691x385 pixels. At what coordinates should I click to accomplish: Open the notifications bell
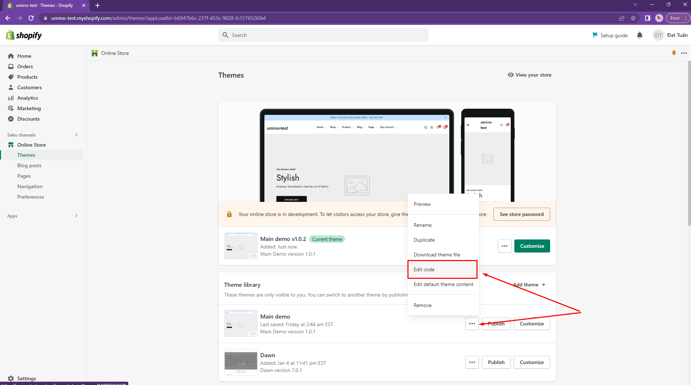click(640, 35)
